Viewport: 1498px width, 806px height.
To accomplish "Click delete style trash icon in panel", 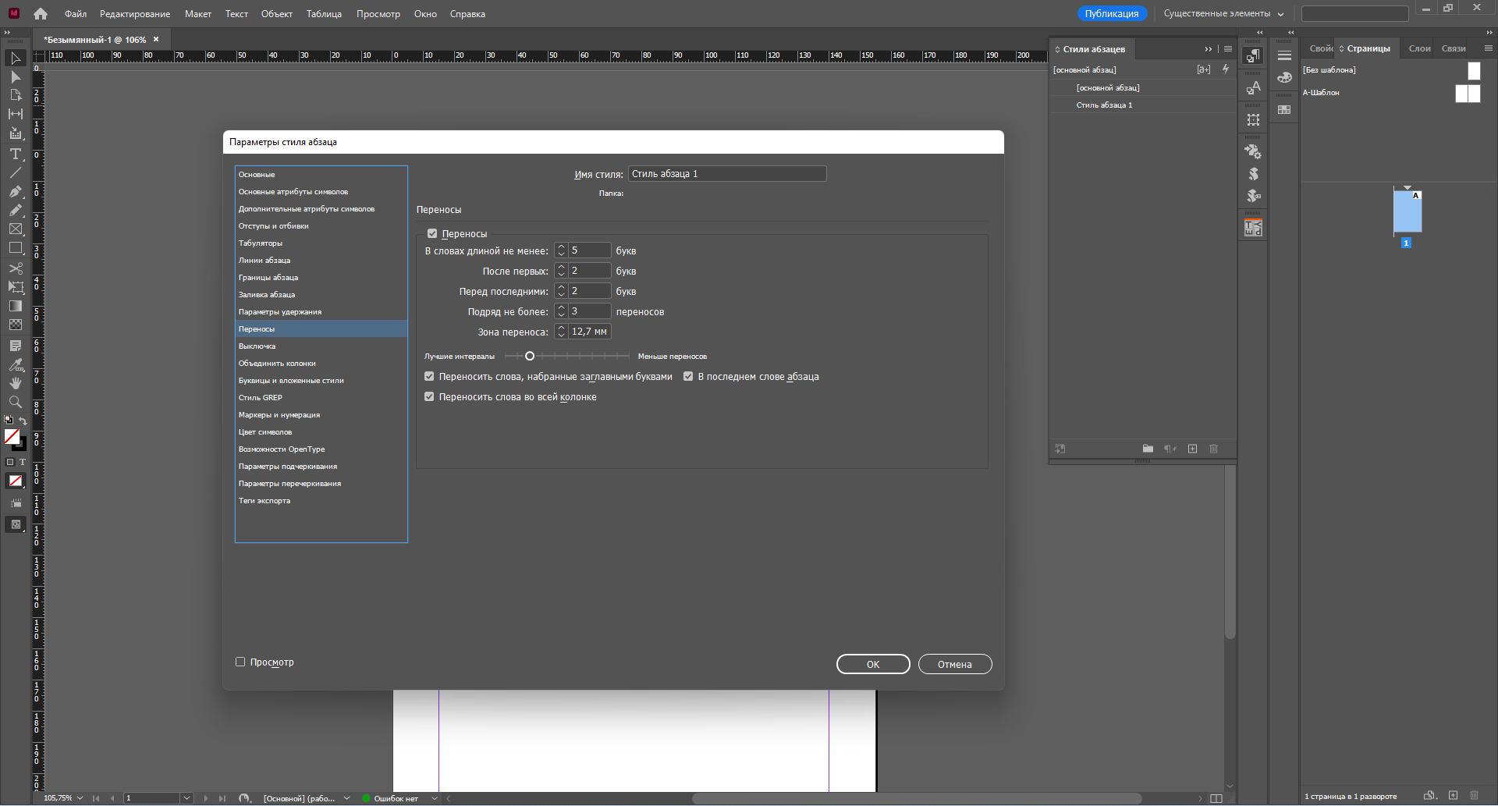I will [x=1213, y=449].
